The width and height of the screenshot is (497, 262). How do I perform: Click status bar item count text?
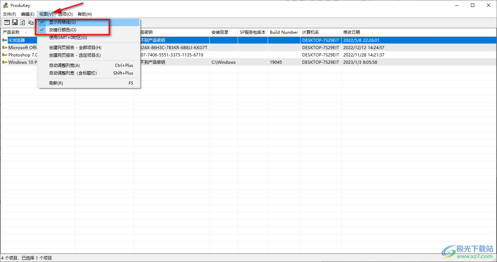(x=26, y=258)
